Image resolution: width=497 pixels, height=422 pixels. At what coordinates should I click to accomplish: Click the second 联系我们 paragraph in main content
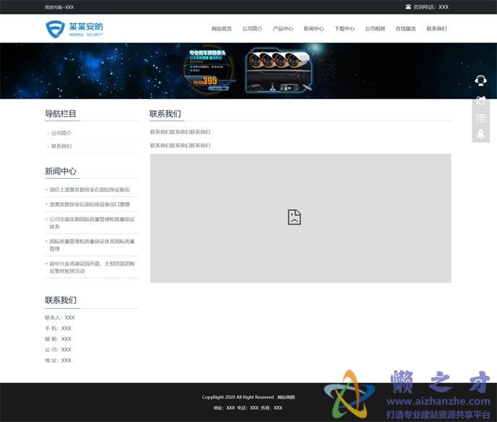180,146
